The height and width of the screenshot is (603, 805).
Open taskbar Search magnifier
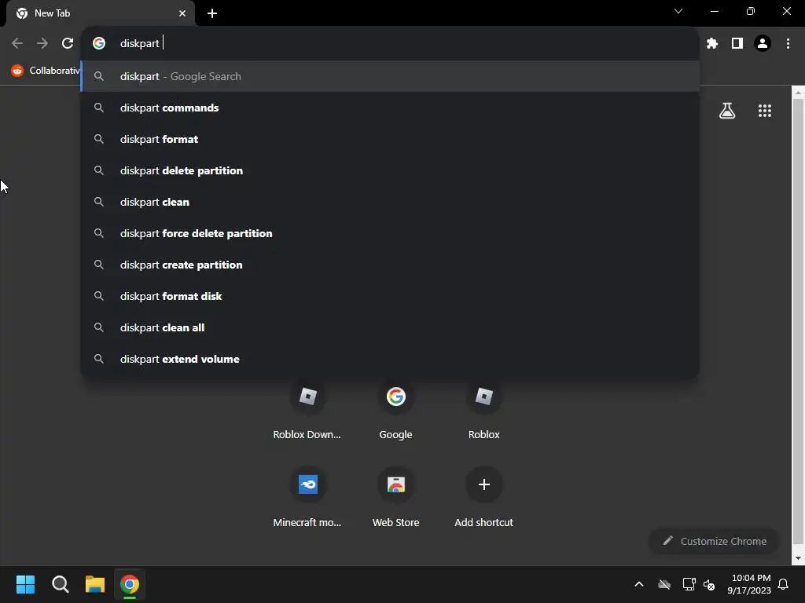(x=60, y=584)
